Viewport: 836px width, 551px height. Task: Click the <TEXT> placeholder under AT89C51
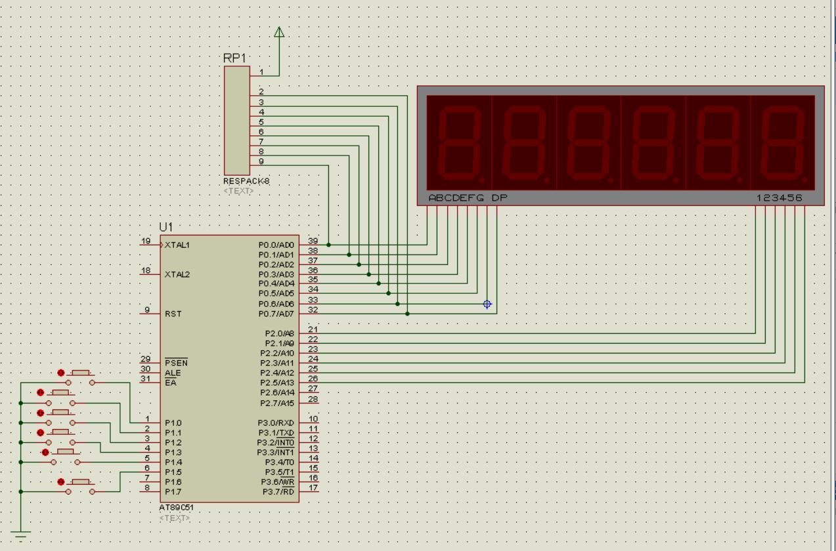[x=174, y=518]
